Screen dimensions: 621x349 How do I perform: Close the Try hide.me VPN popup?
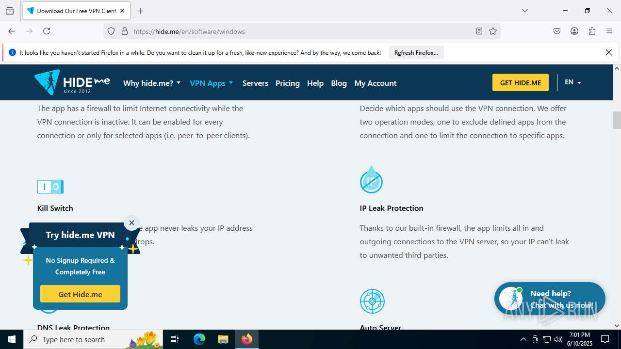click(131, 223)
